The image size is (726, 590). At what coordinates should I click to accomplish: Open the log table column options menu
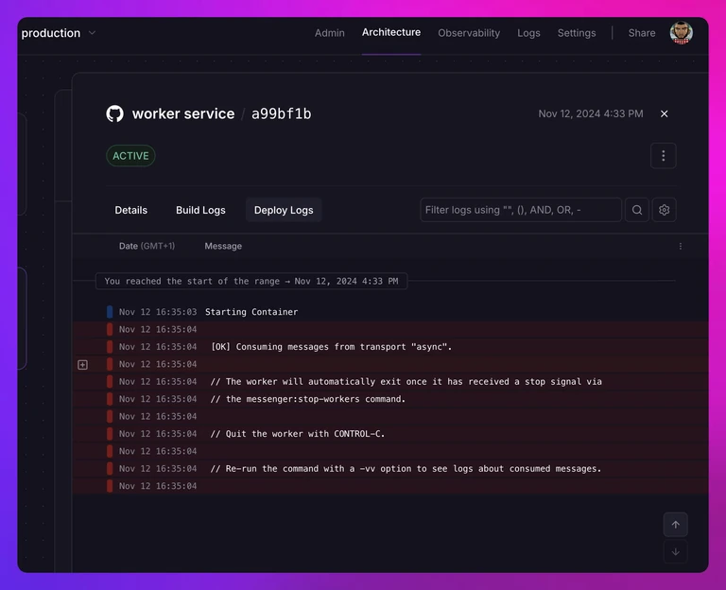pos(681,247)
